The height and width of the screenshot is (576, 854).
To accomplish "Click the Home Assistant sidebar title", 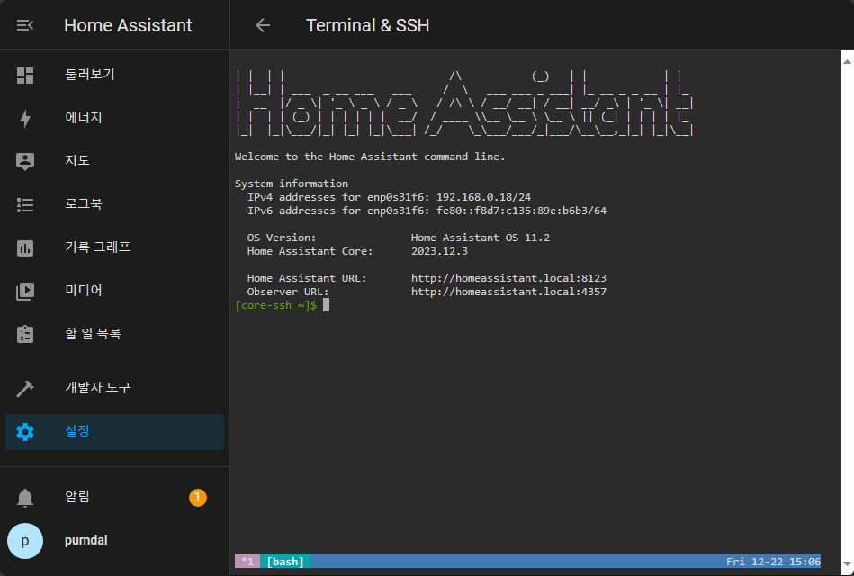I will pyautogui.click(x=128, y=25).
